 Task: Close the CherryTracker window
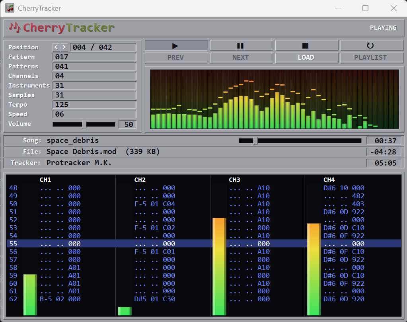click(393, 8)
